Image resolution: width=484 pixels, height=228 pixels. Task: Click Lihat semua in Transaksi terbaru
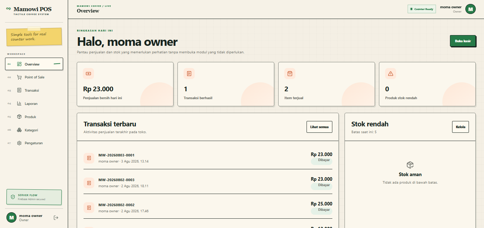[x=319, y=127]
